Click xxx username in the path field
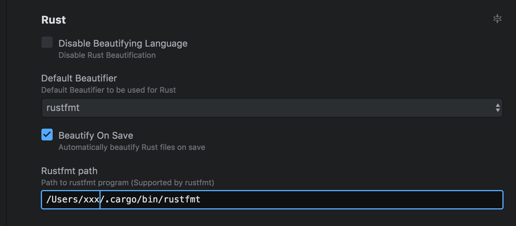 tap(91, 200)
